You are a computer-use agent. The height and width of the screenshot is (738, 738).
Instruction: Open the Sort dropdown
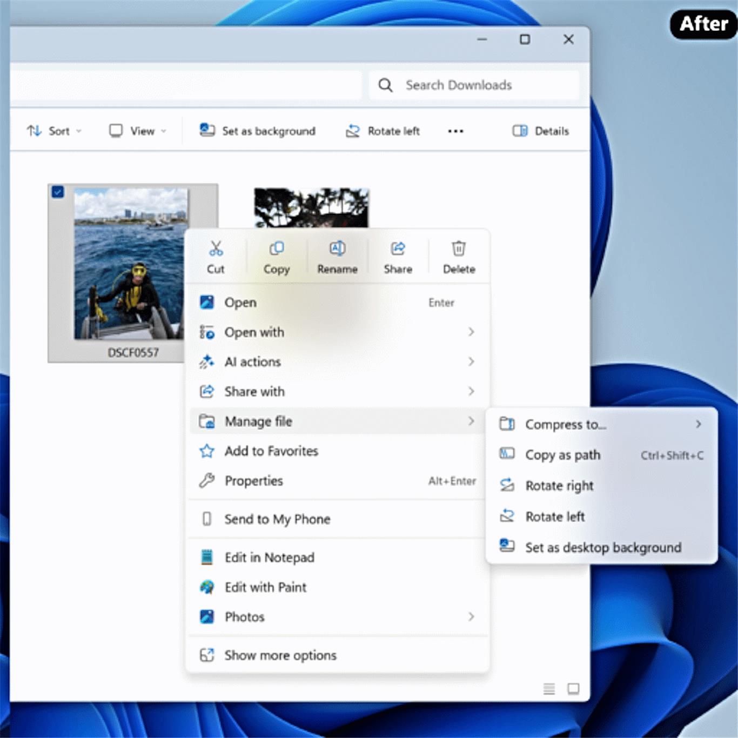(x=54, y=131)
